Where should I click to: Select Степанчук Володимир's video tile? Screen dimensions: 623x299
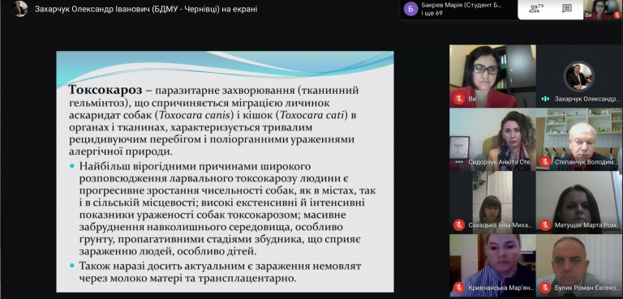pos(579,139)
